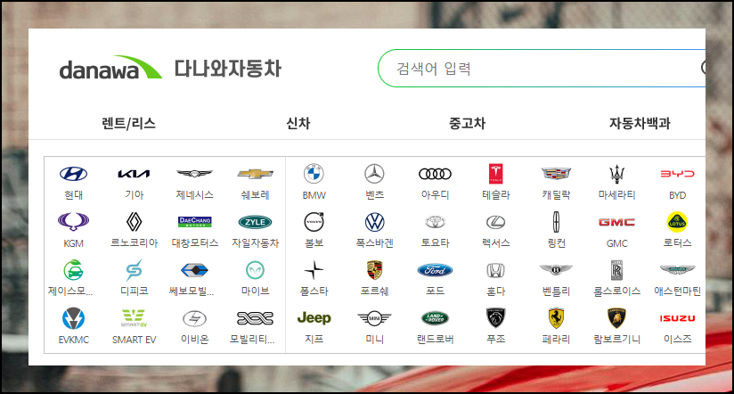
Task: Switch to the 신차 tab
Action: [298, 123]
